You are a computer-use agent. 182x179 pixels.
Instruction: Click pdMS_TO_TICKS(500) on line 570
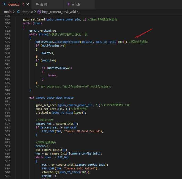(74, 172)
